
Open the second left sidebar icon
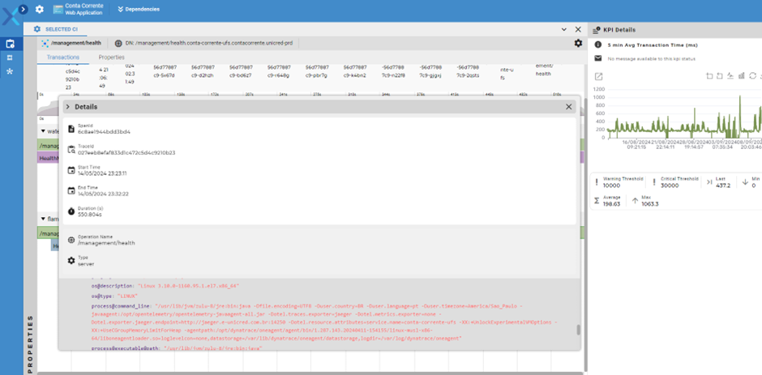click(11, 58)
